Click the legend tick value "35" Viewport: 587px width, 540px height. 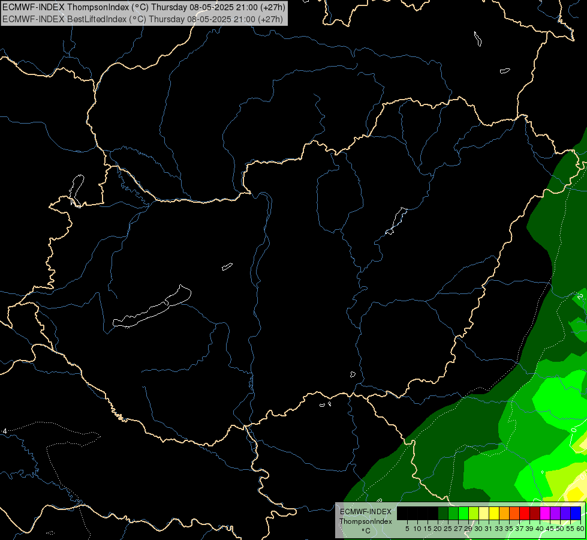[x=509, y=529]
